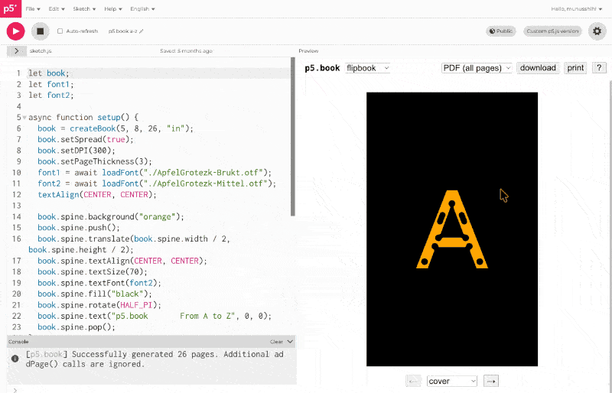
Task: Click the Clear console button
Action: click(276, 342)
